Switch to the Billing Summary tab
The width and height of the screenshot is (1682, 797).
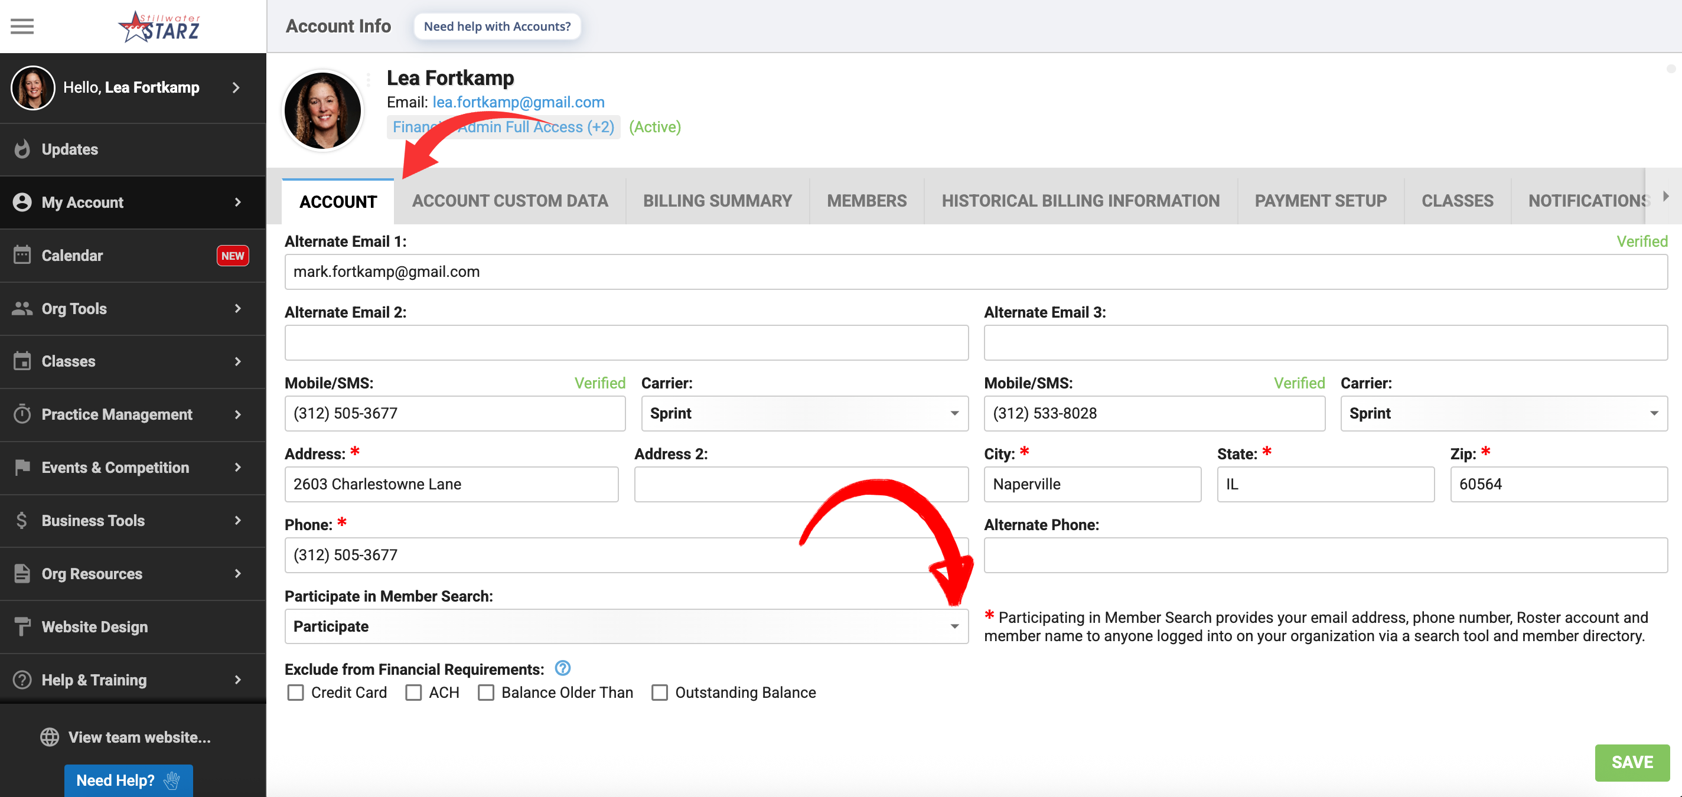[x=717, y=200]
